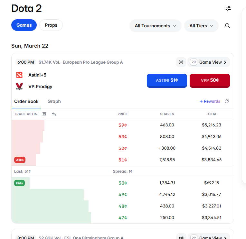Select the Games filter pill

(x=24, y=25)
